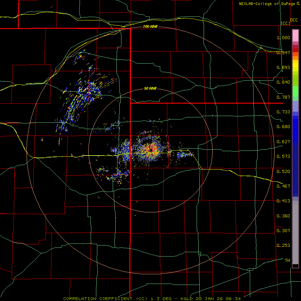Select the 100 NMI range ring label
This screenshot has width=301, height=301.
coord(150,26)
